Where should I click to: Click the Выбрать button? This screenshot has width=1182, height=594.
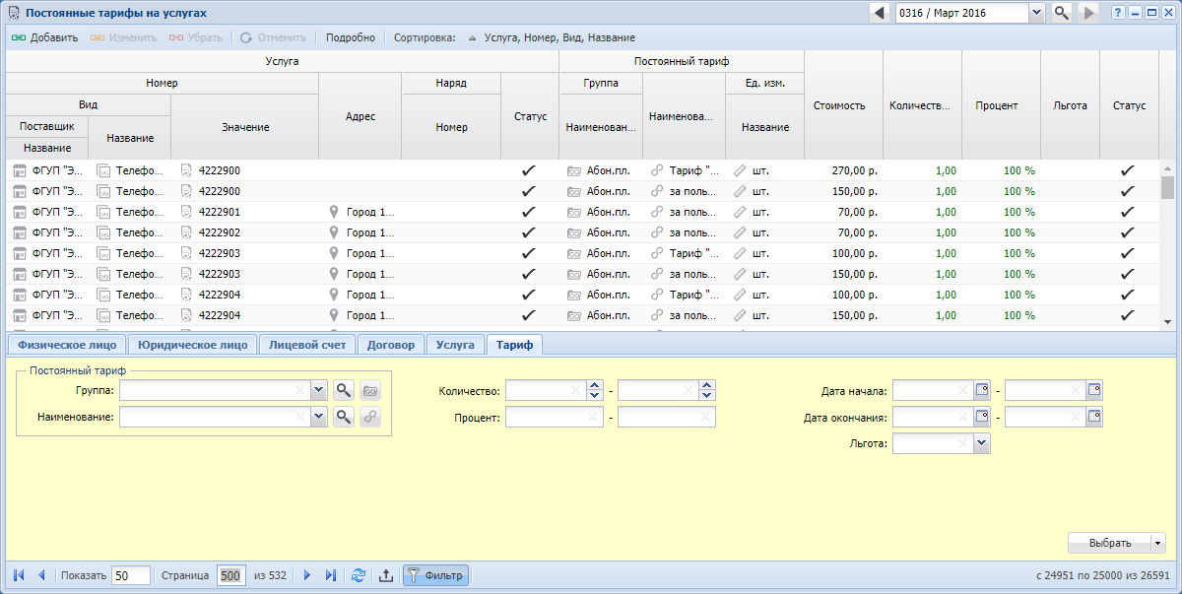pyautogui.click(x=1109, y=543)
